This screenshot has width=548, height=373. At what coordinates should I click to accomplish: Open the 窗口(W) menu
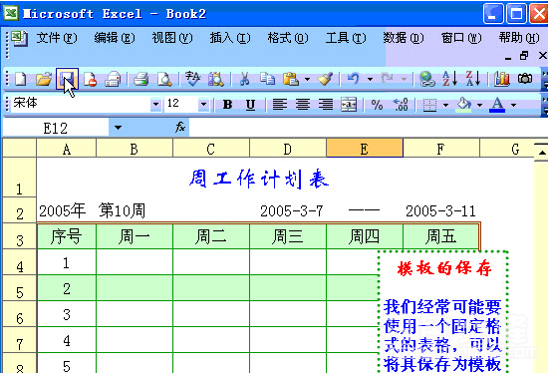click(x=461, y=38)
